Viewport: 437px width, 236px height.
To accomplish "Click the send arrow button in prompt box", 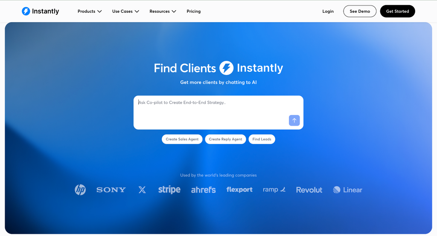I will (294, 121).
